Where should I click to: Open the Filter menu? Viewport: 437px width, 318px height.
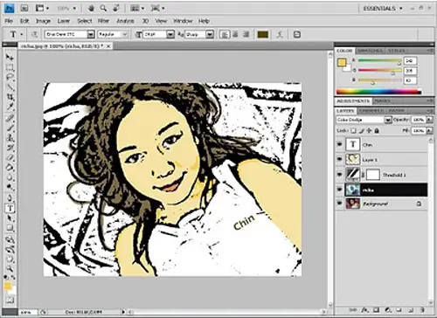tap(103, 21)
